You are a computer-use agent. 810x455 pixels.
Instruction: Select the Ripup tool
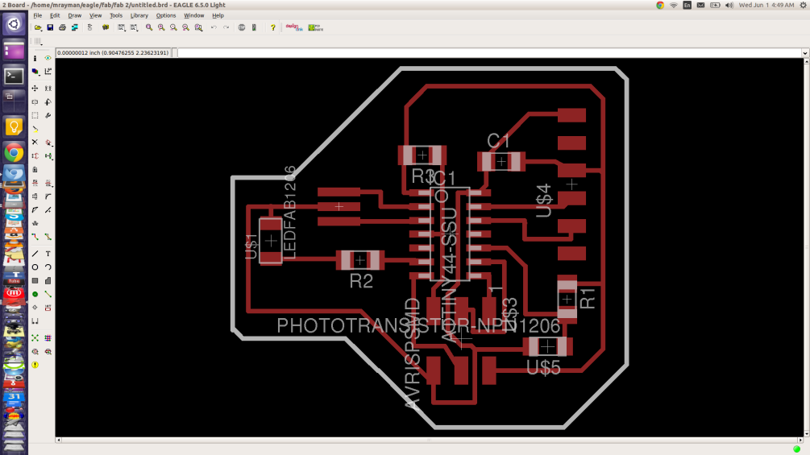[x=48, y=237]
